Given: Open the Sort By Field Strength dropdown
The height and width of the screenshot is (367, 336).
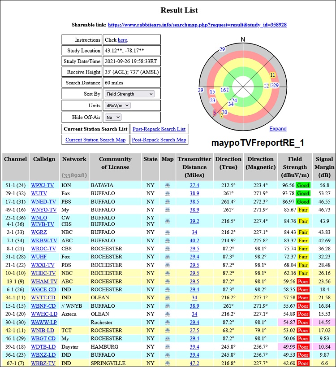Looking at the screenshot, I should [x=129, y=94].
